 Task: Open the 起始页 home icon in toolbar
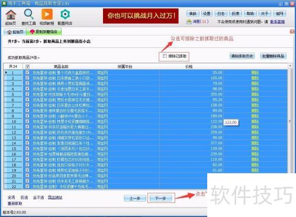click(x=11, y=17)
